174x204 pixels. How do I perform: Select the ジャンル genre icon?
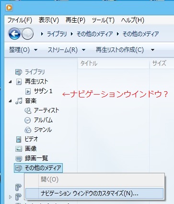(28, 130)
